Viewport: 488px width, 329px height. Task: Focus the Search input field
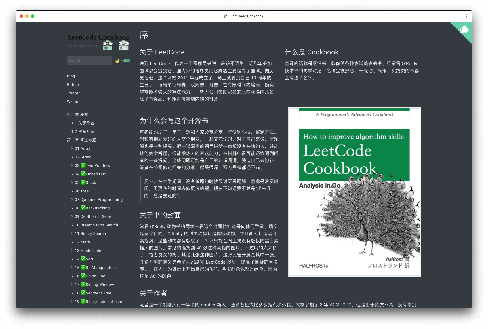(89, 60)
